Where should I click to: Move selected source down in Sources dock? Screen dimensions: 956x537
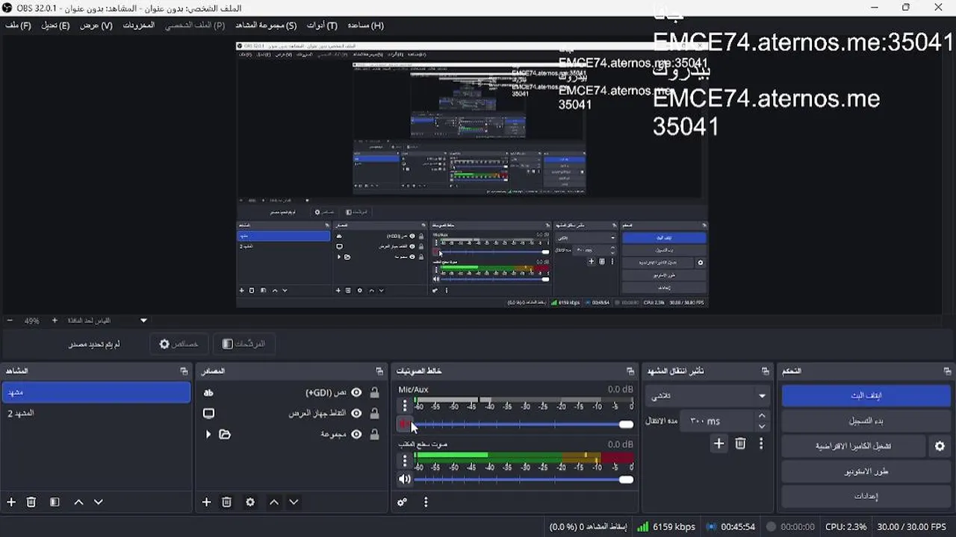294,503
